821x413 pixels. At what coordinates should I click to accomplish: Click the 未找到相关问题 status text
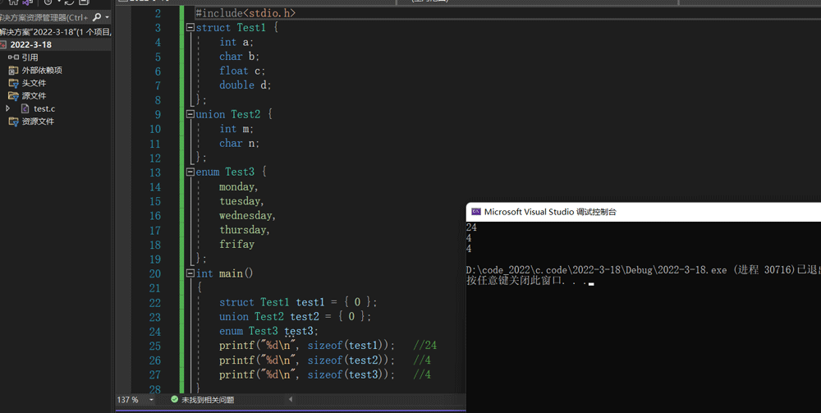(208, 400)
